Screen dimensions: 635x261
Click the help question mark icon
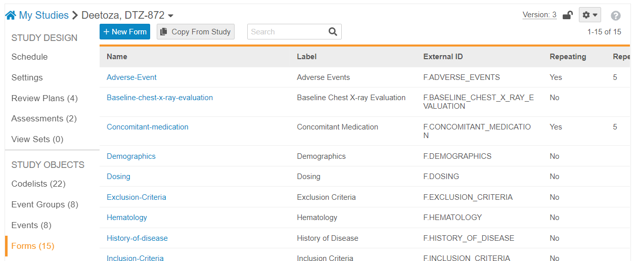615,16
